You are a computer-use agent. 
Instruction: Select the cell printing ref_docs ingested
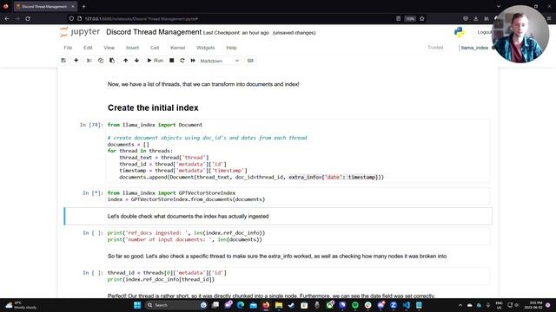tap(298, 237)
